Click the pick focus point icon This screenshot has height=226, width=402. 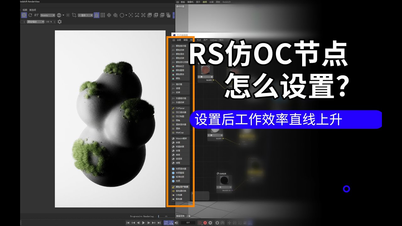pyautogui.click(x=131, y=15)
